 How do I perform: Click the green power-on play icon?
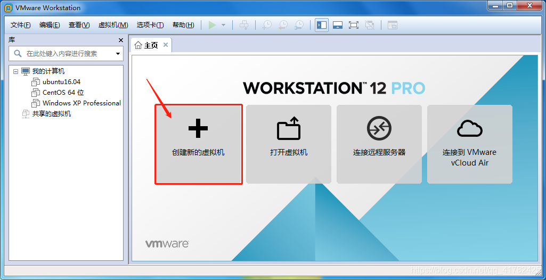[x=212, y=25]
